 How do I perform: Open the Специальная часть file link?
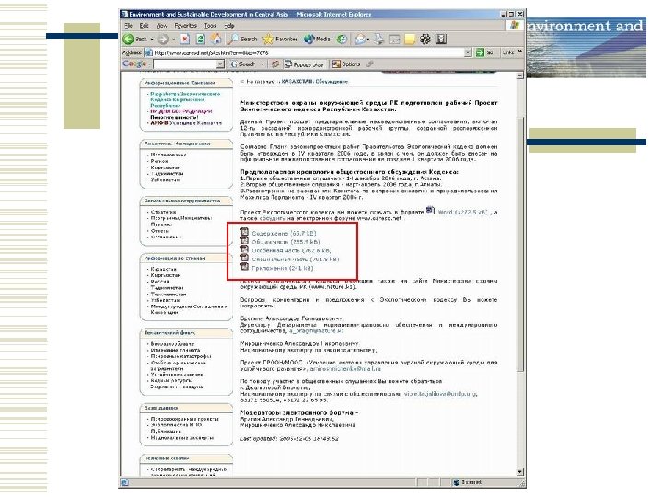coord(296,260)
